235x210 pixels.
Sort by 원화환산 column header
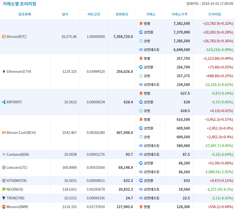click(x=122, y=14)
